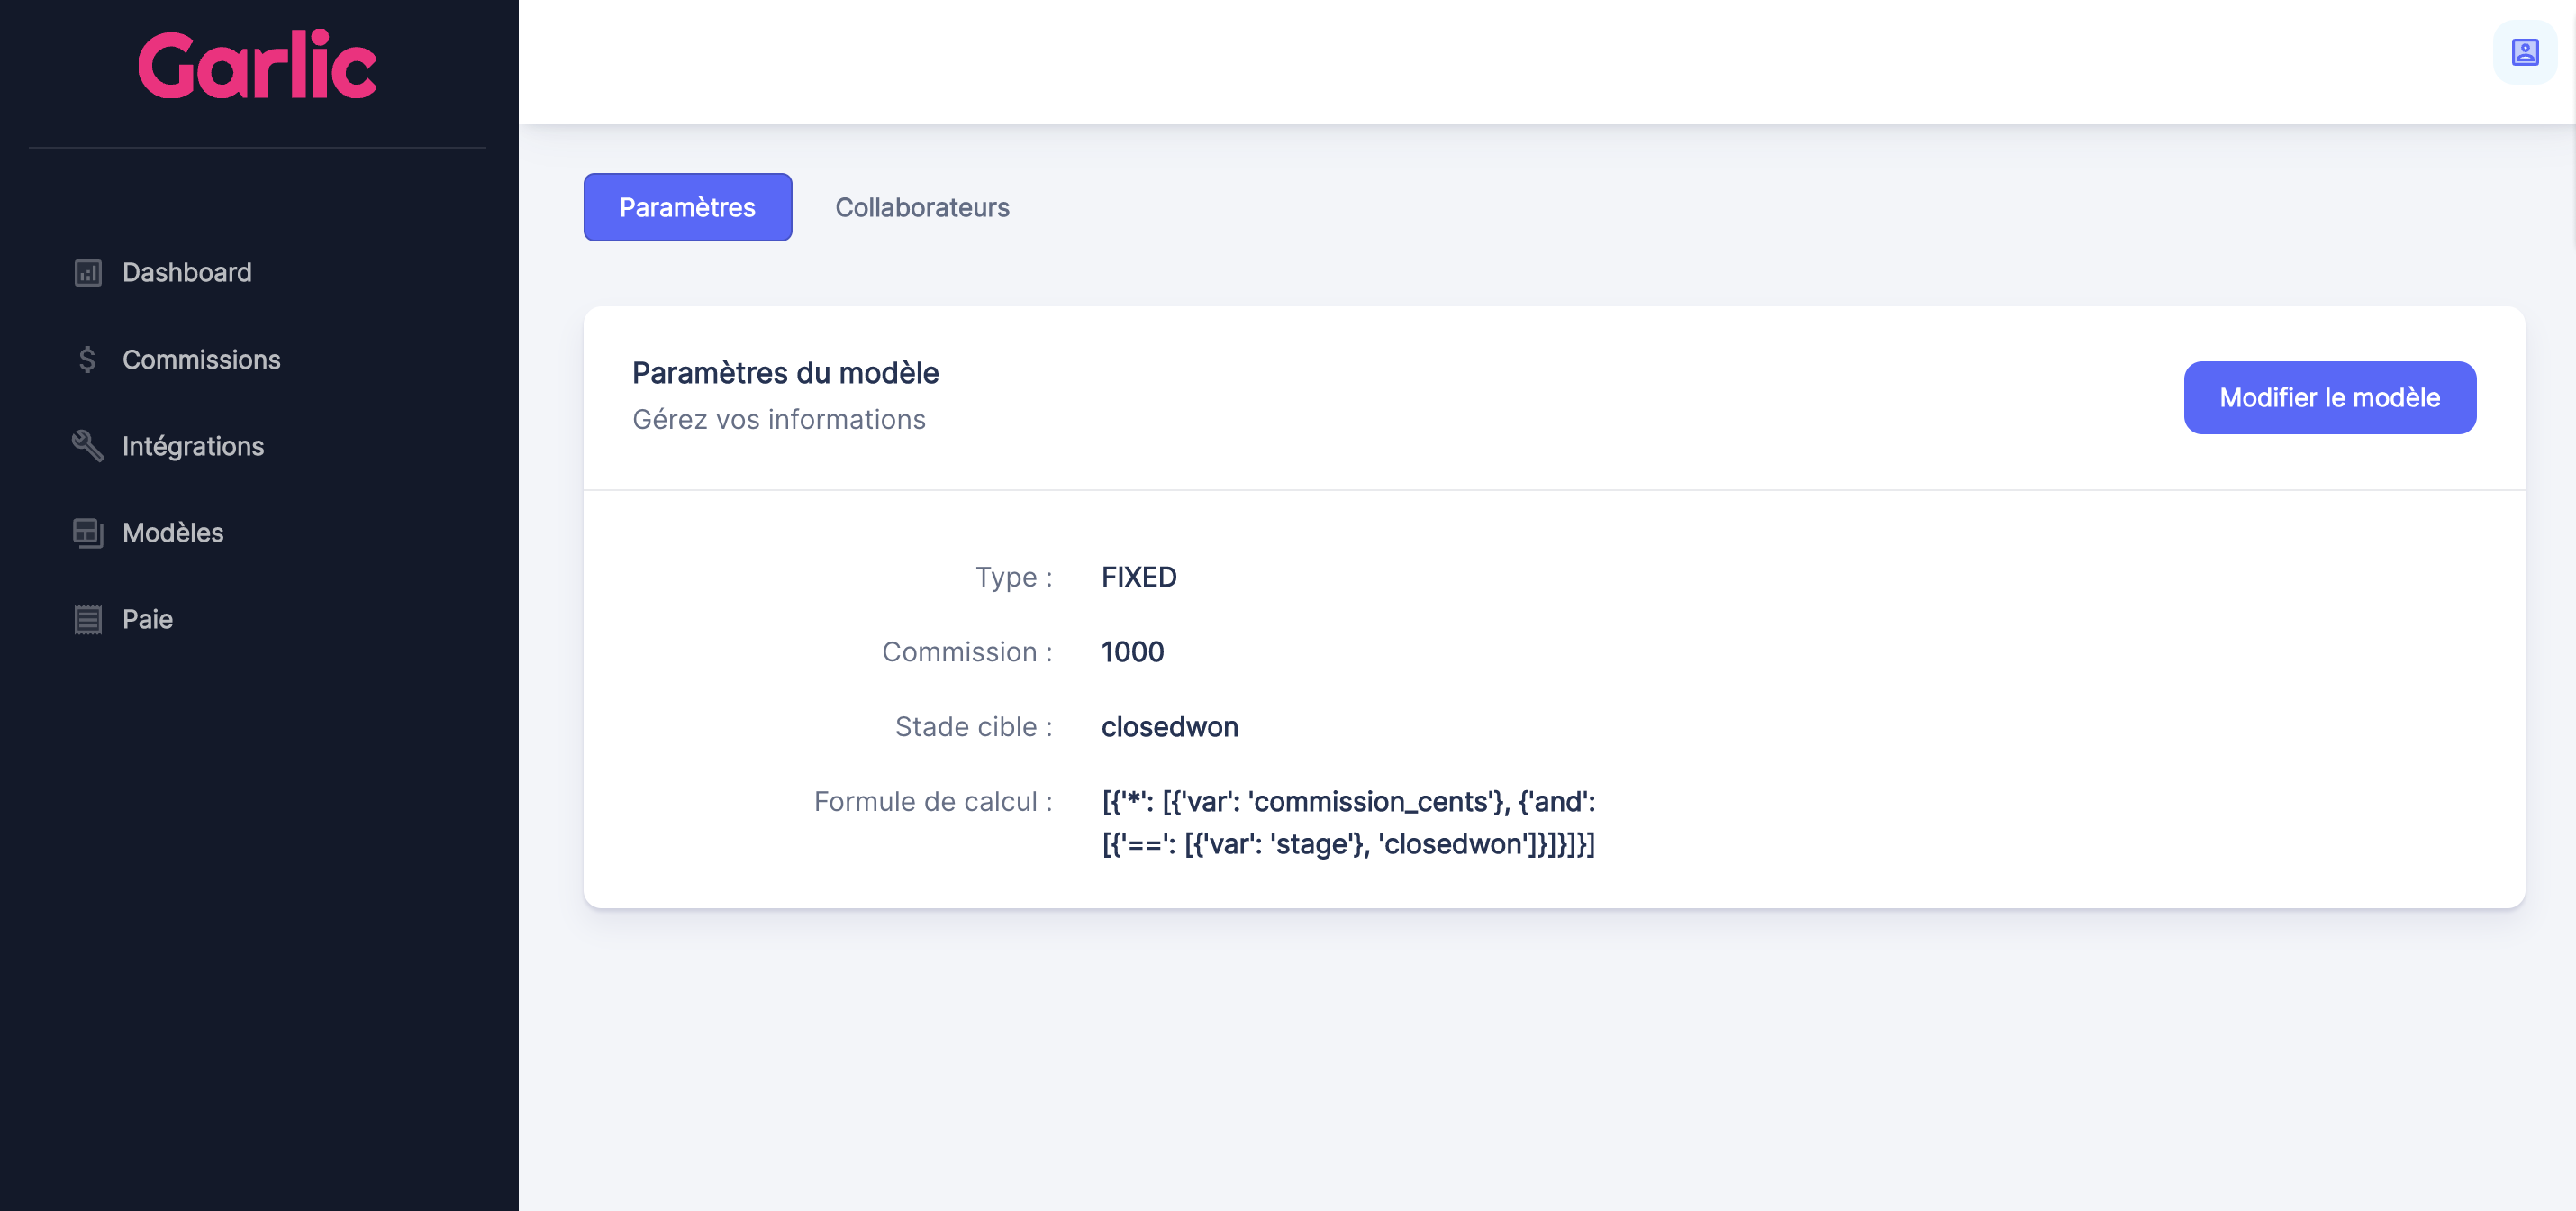Viewport: 2576px width, 1211px height.
Task: Click the Modèles template icon
Action: [x=88, y=533]
